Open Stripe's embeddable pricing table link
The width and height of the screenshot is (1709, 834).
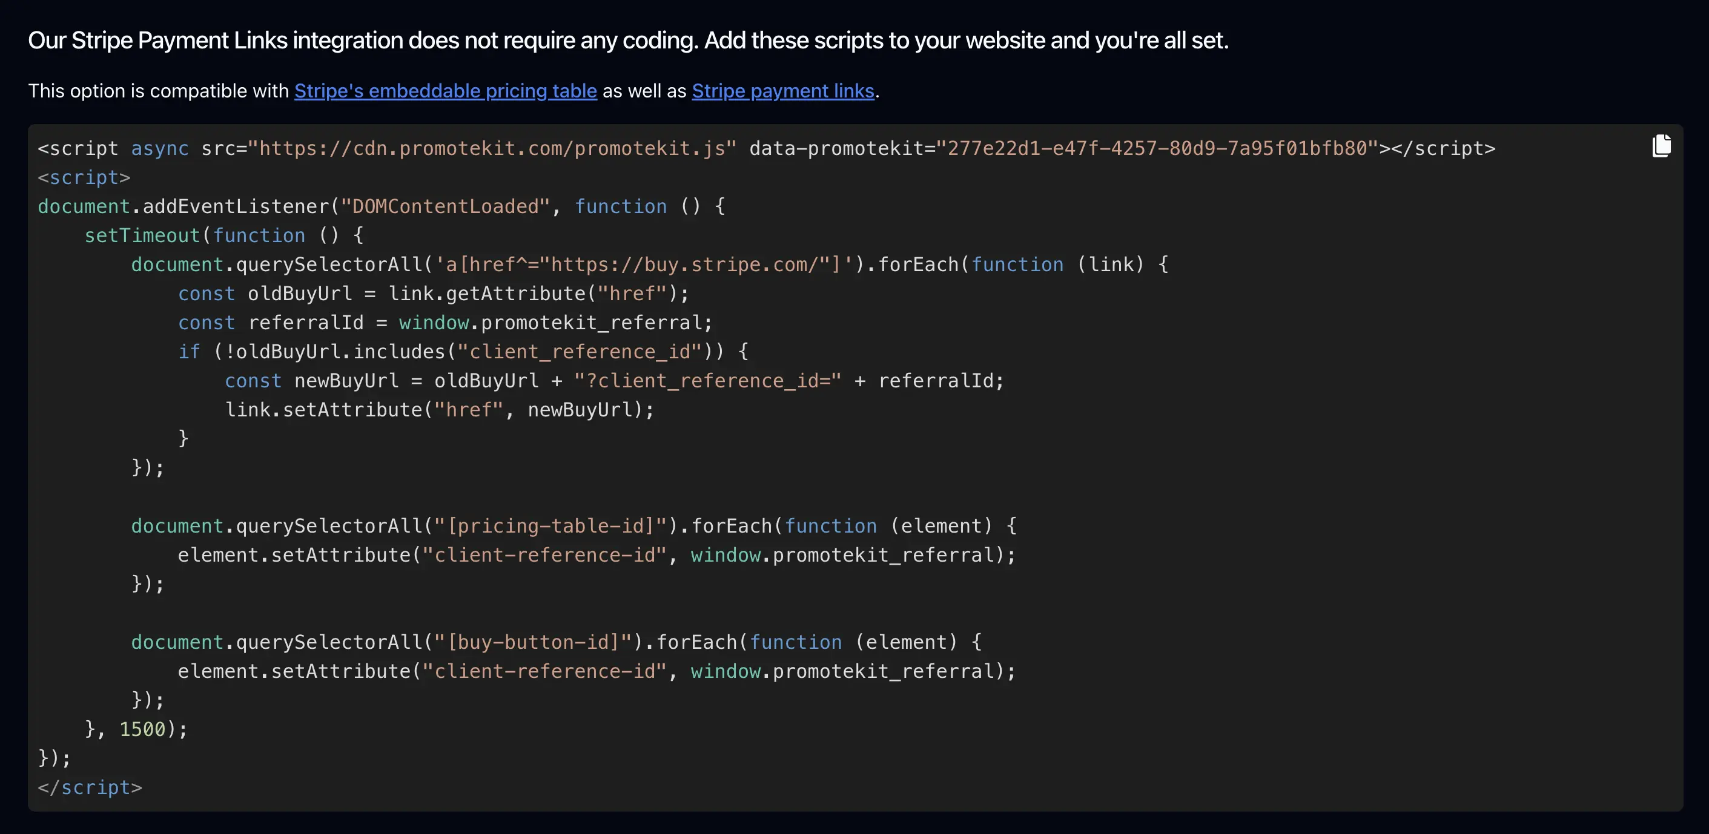click(x=445, y=91)
